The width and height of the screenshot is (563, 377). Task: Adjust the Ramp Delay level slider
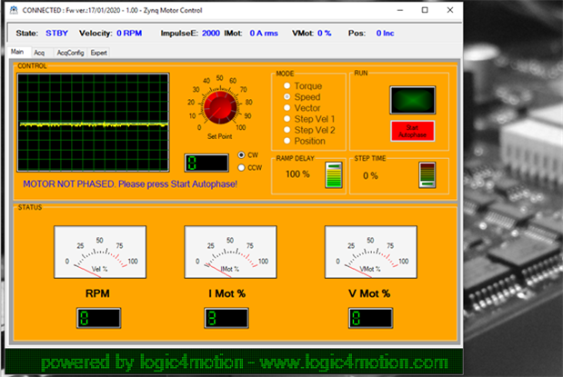point(334,174)
